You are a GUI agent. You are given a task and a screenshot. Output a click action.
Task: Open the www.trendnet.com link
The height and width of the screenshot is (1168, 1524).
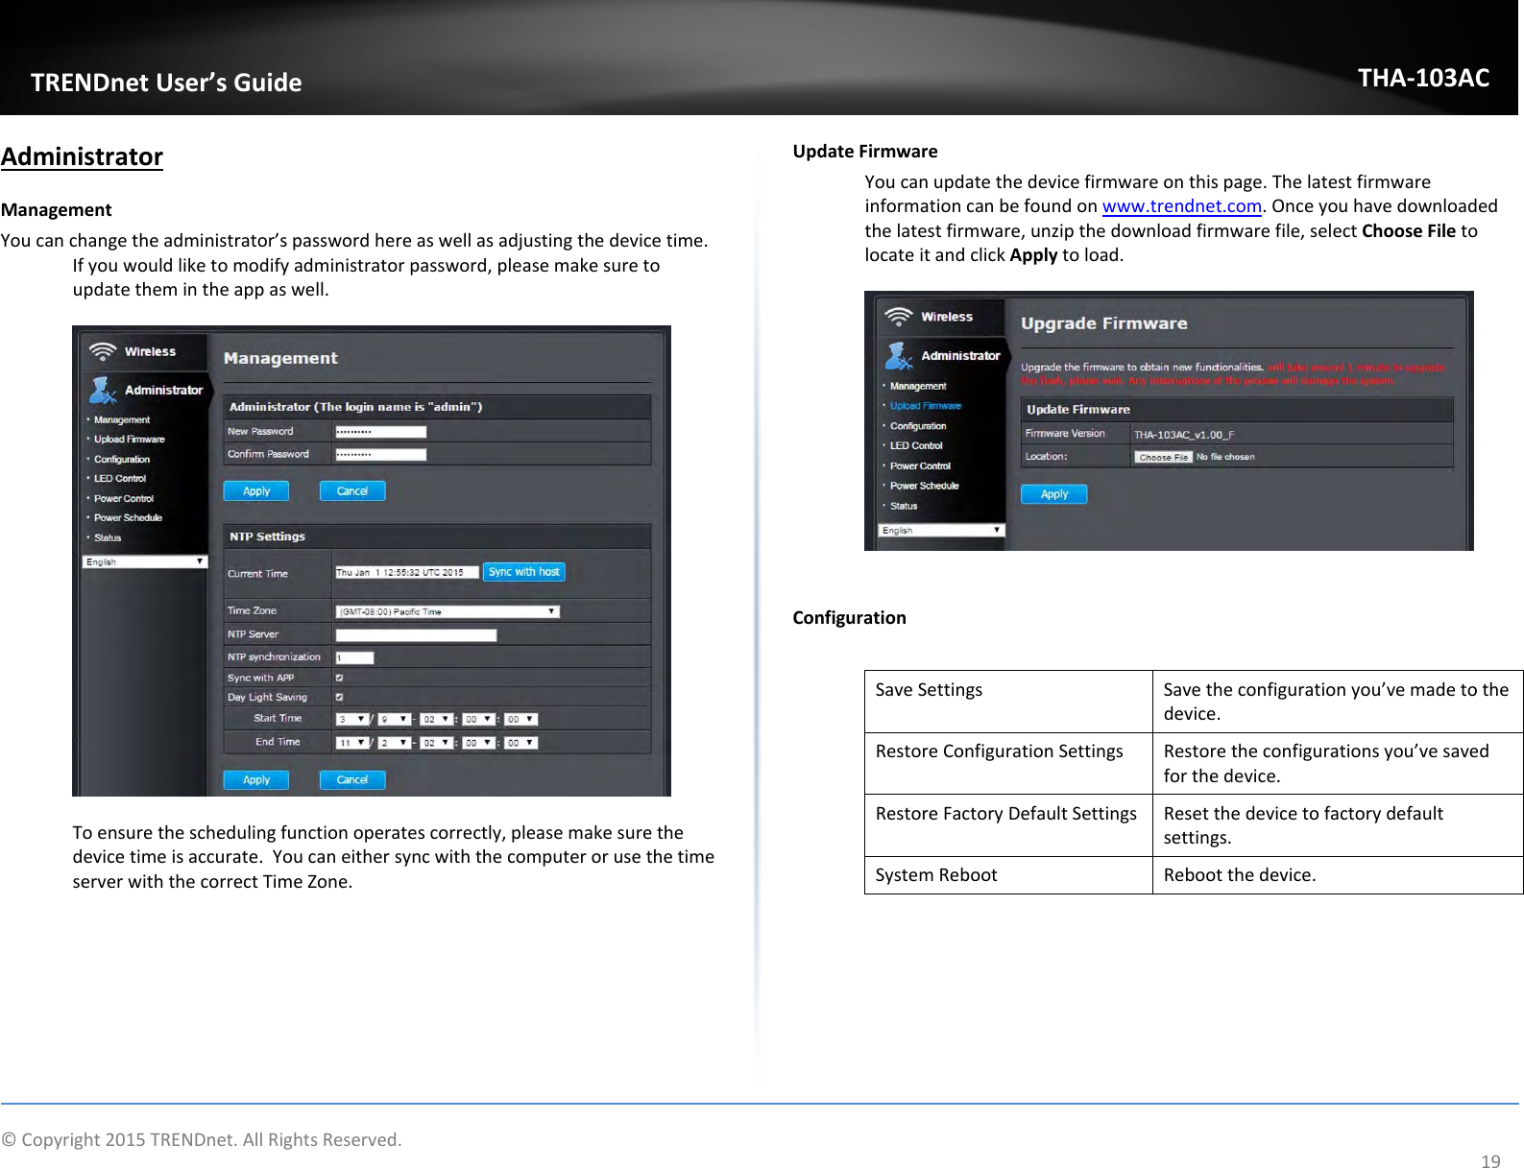point(1181,206)
